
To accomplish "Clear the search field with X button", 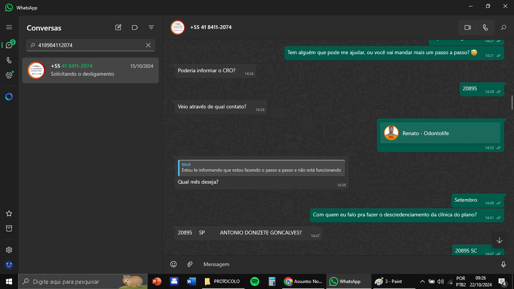I will pos(148,45).
